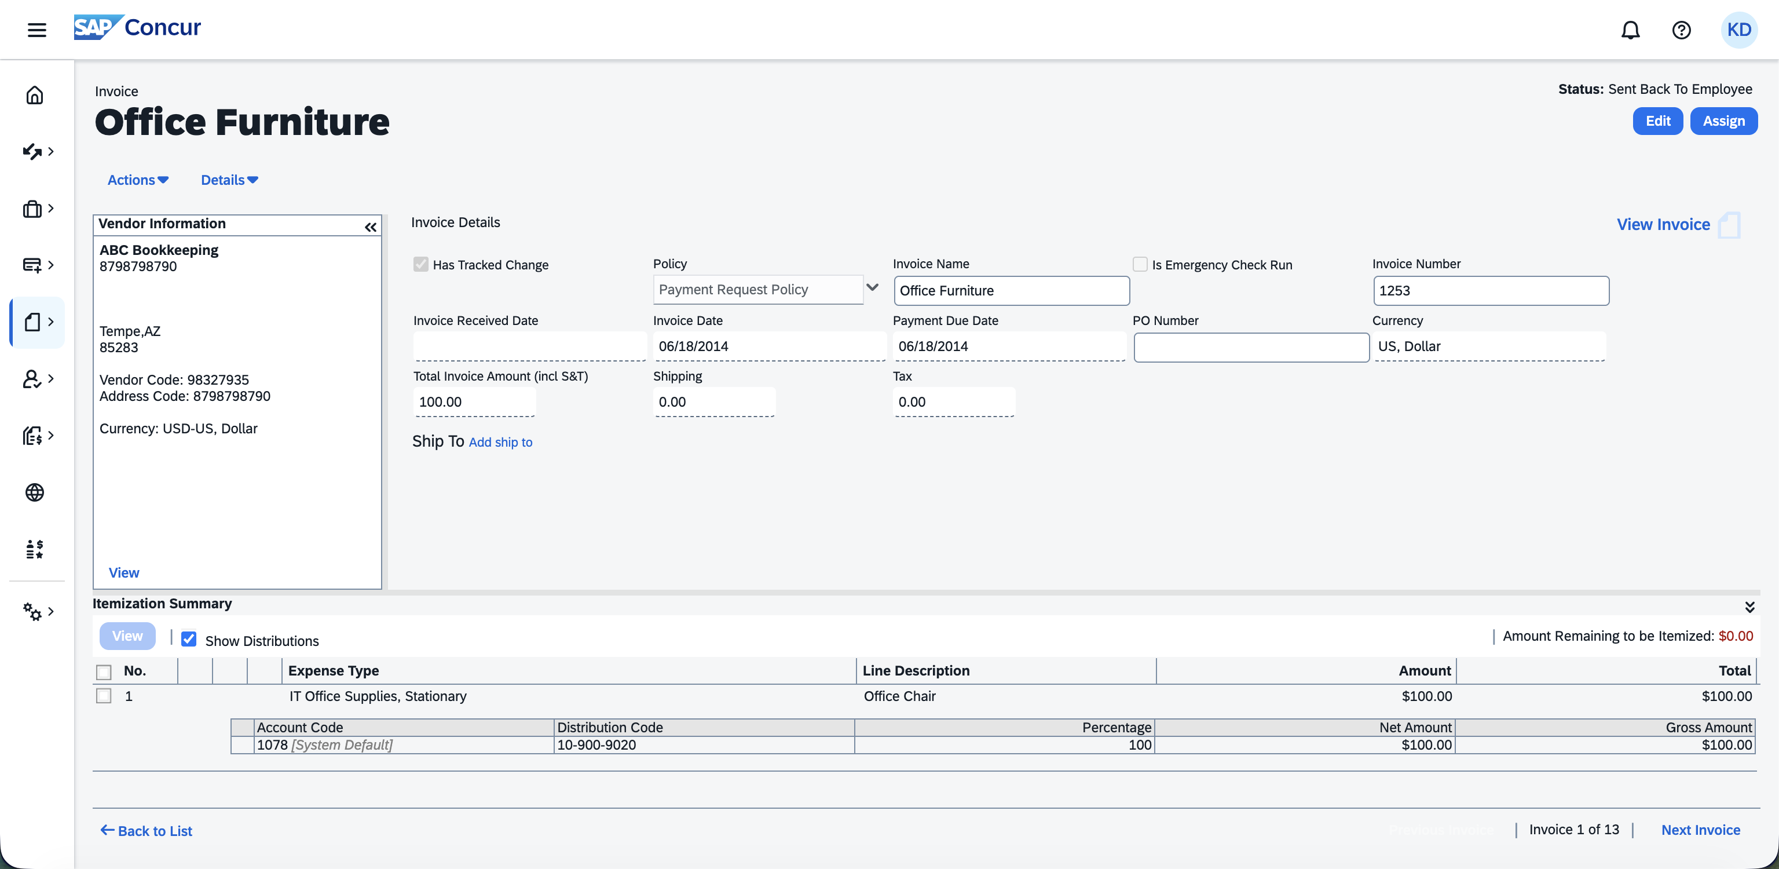This screenshot has height=869, width=1779.
Task: Collapse the Vendor Information panel
Action: click(x=371, y=227)
